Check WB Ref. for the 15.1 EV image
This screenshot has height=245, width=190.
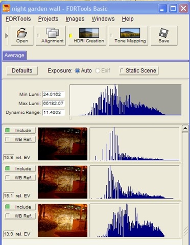pos(7,178)
